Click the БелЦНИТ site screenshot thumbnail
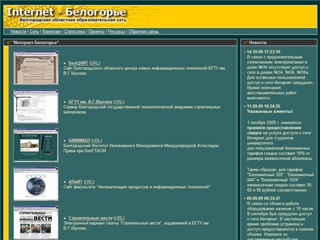 (36, 68)
